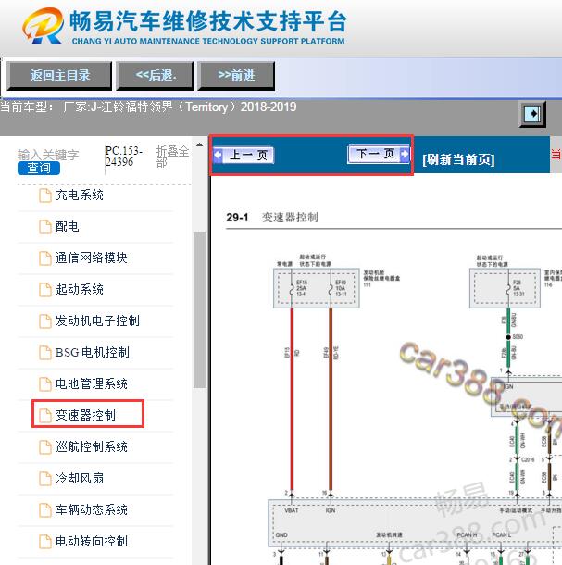Click the panel collapse arrow icon
Screen dimensions: 562x565
pyautogui.click(x=532, y=114)
